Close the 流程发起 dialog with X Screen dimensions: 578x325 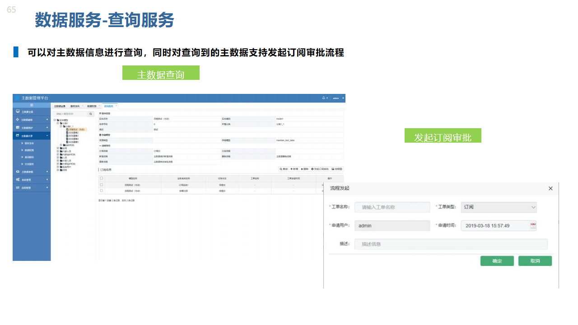(x=550, y=188)
